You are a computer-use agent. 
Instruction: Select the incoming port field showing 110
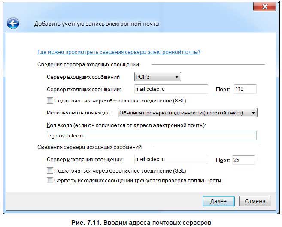244,89
